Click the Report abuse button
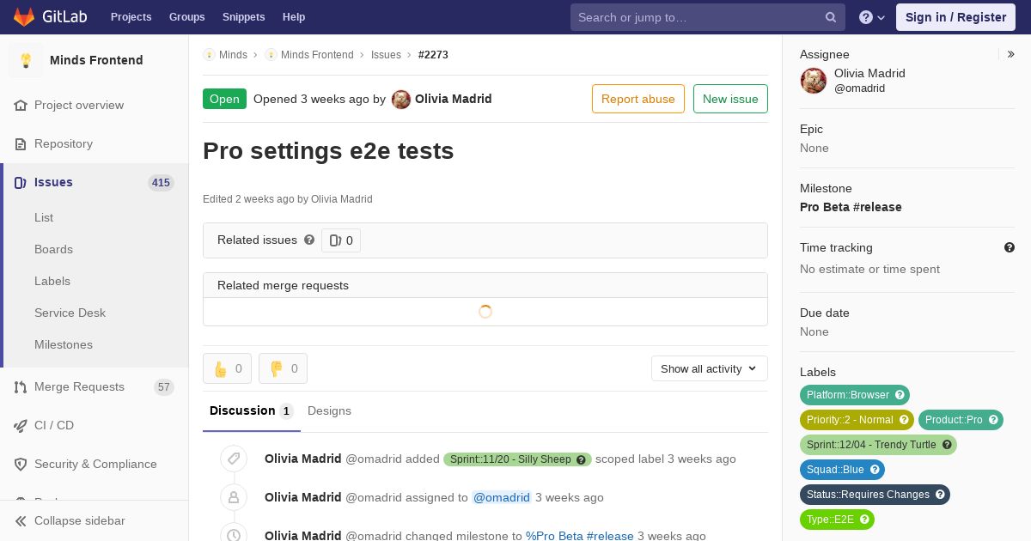Viewport: 1031px width, 541px height. [638, 99]
